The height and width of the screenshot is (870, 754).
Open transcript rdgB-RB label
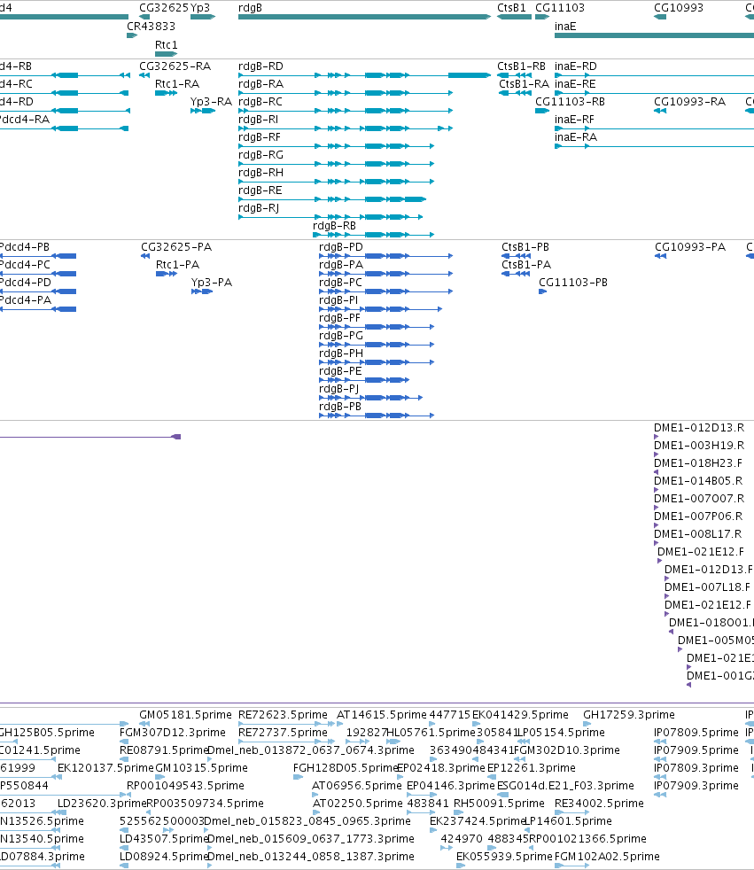335,226
